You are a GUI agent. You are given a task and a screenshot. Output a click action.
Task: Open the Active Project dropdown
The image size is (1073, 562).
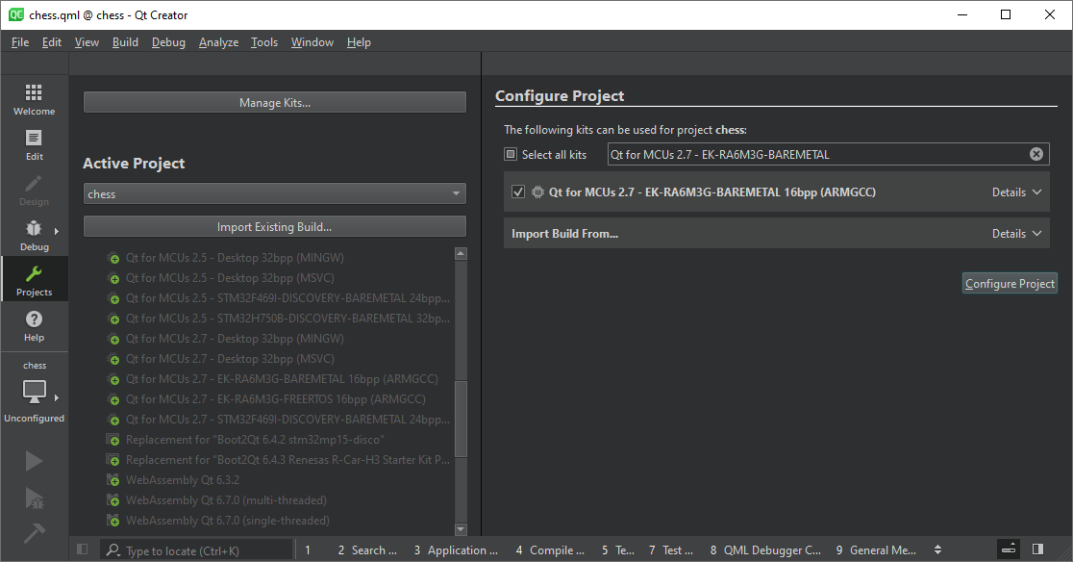click(274, 192)
